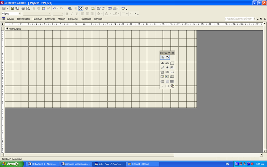The image size is (267, 167).
Task: Toggle the Toolbox toolbar button
Action: 81,8
